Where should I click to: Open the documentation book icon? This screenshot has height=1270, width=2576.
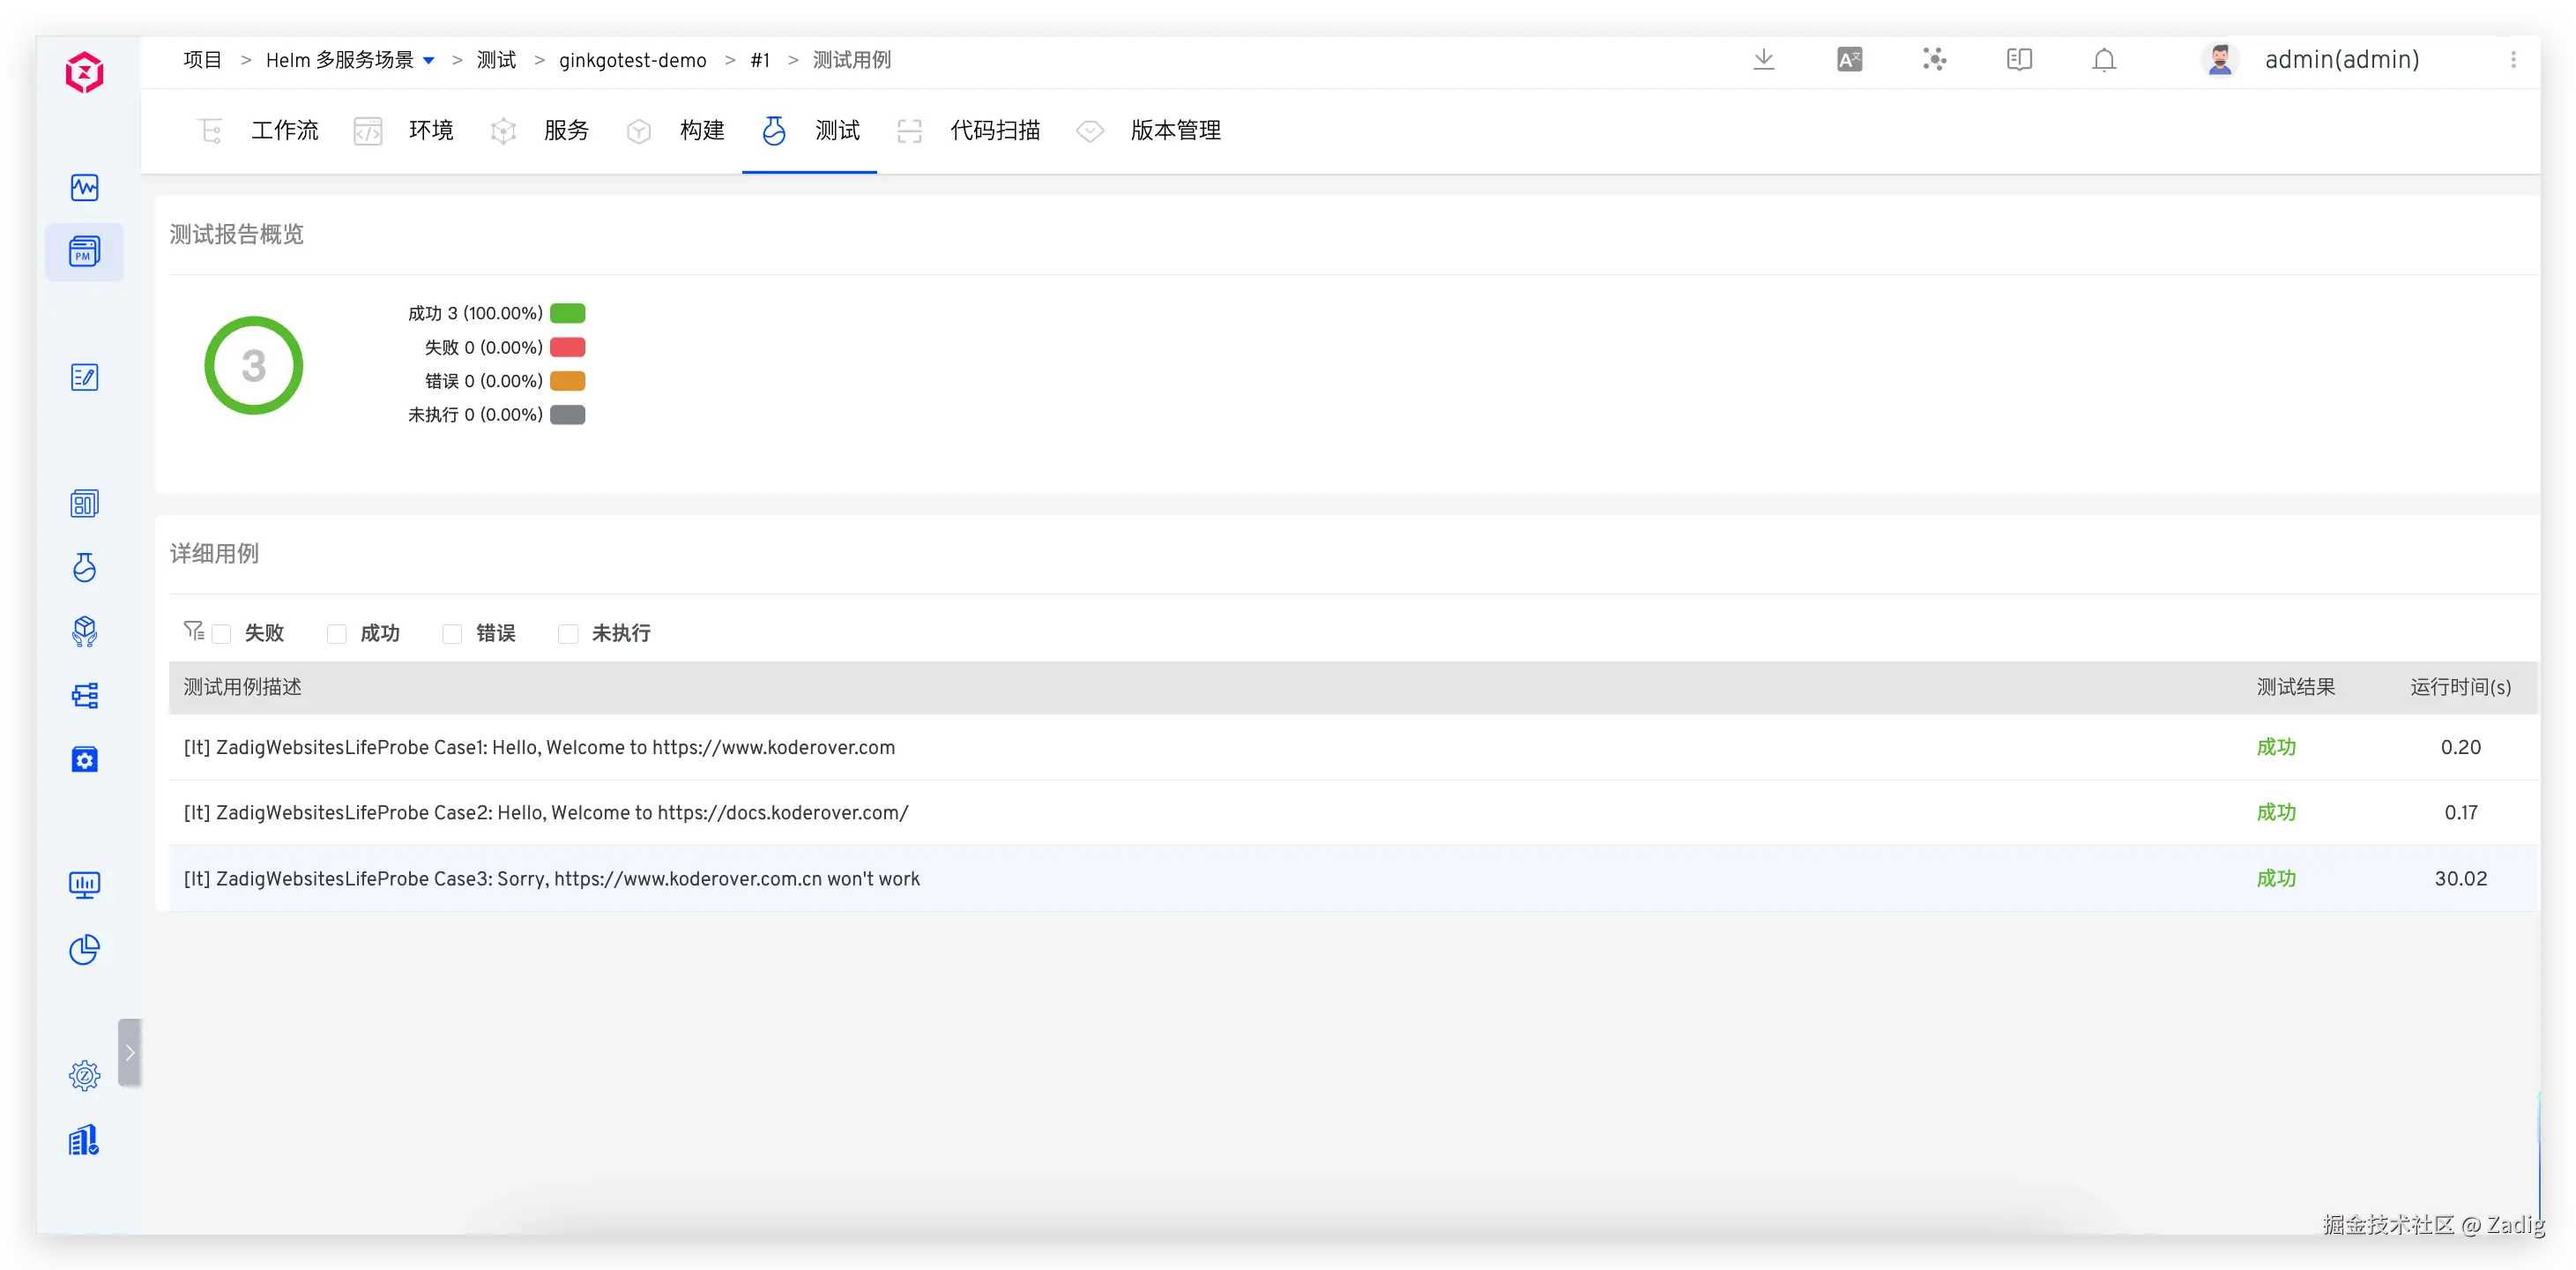(x=2019, y=60)
